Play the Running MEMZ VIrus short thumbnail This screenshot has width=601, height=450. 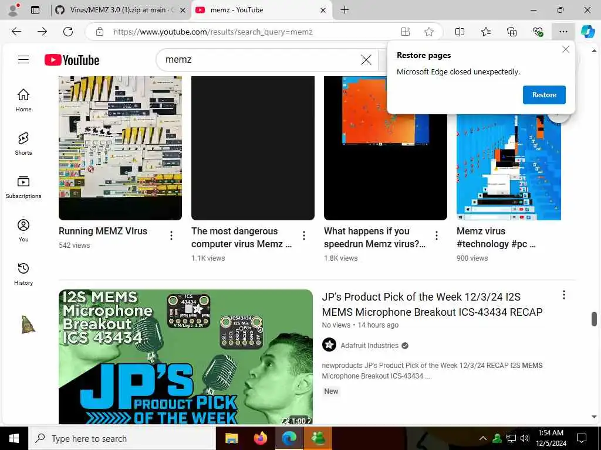point(120,148)
